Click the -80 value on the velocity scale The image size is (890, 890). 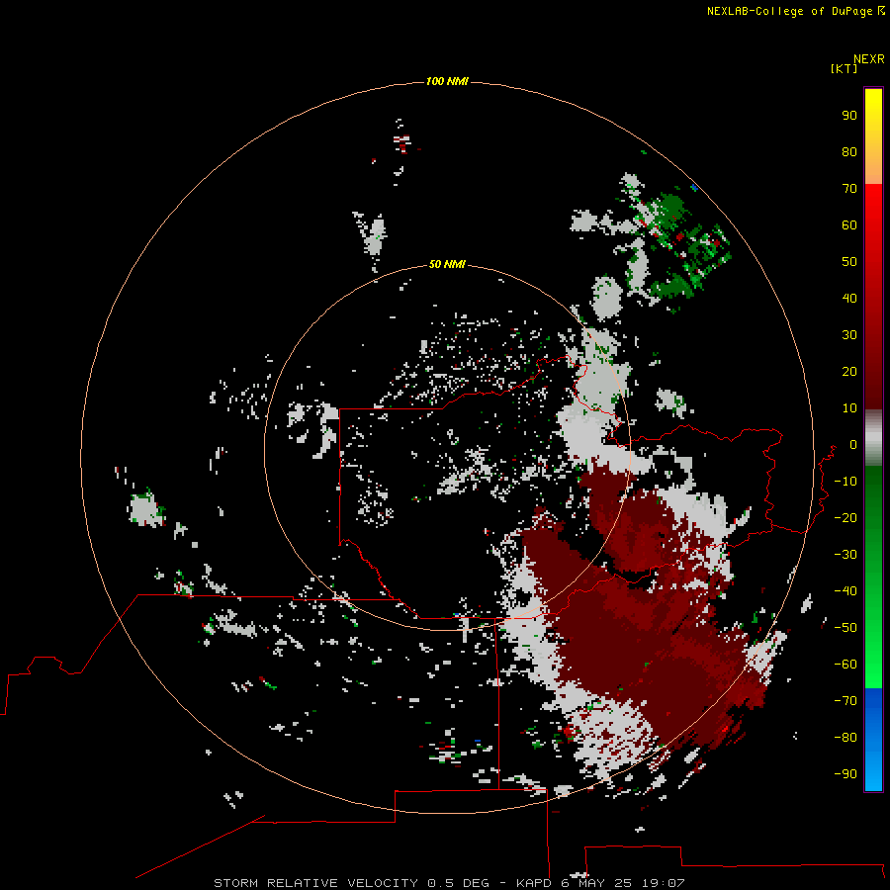pyautogui.click(x=845, y=738)
